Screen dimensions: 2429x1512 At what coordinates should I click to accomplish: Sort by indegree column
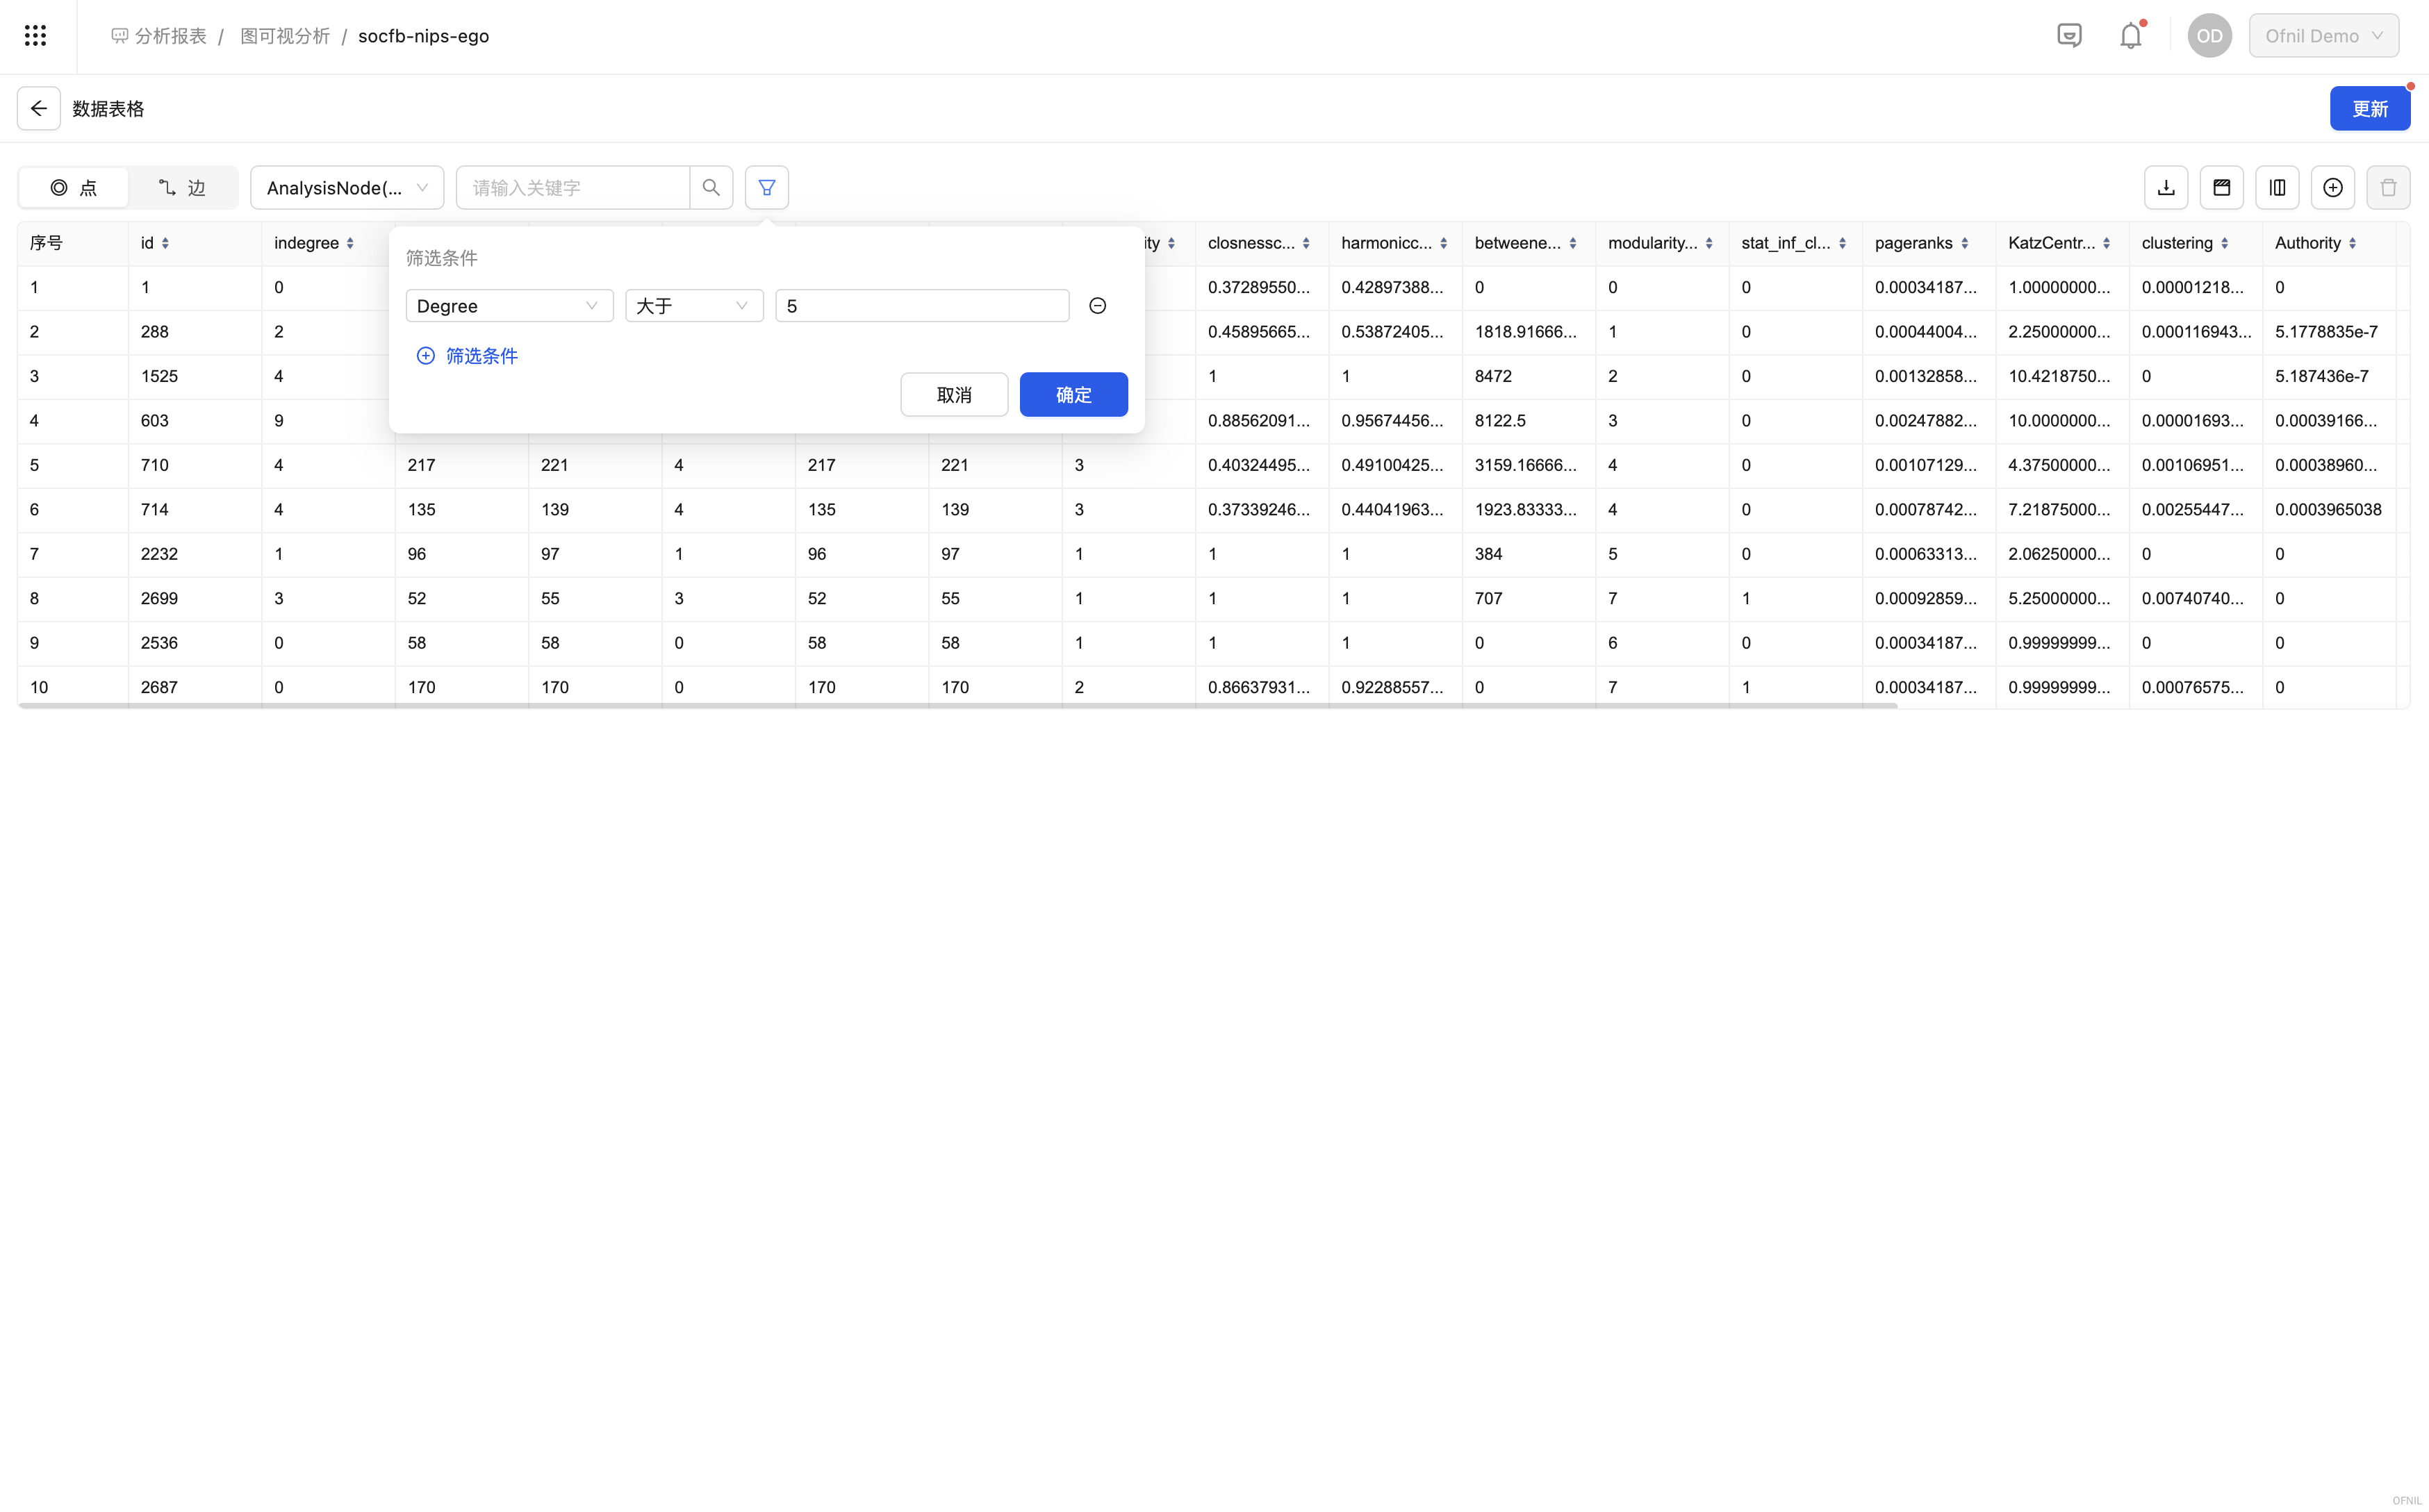(350, 243)
